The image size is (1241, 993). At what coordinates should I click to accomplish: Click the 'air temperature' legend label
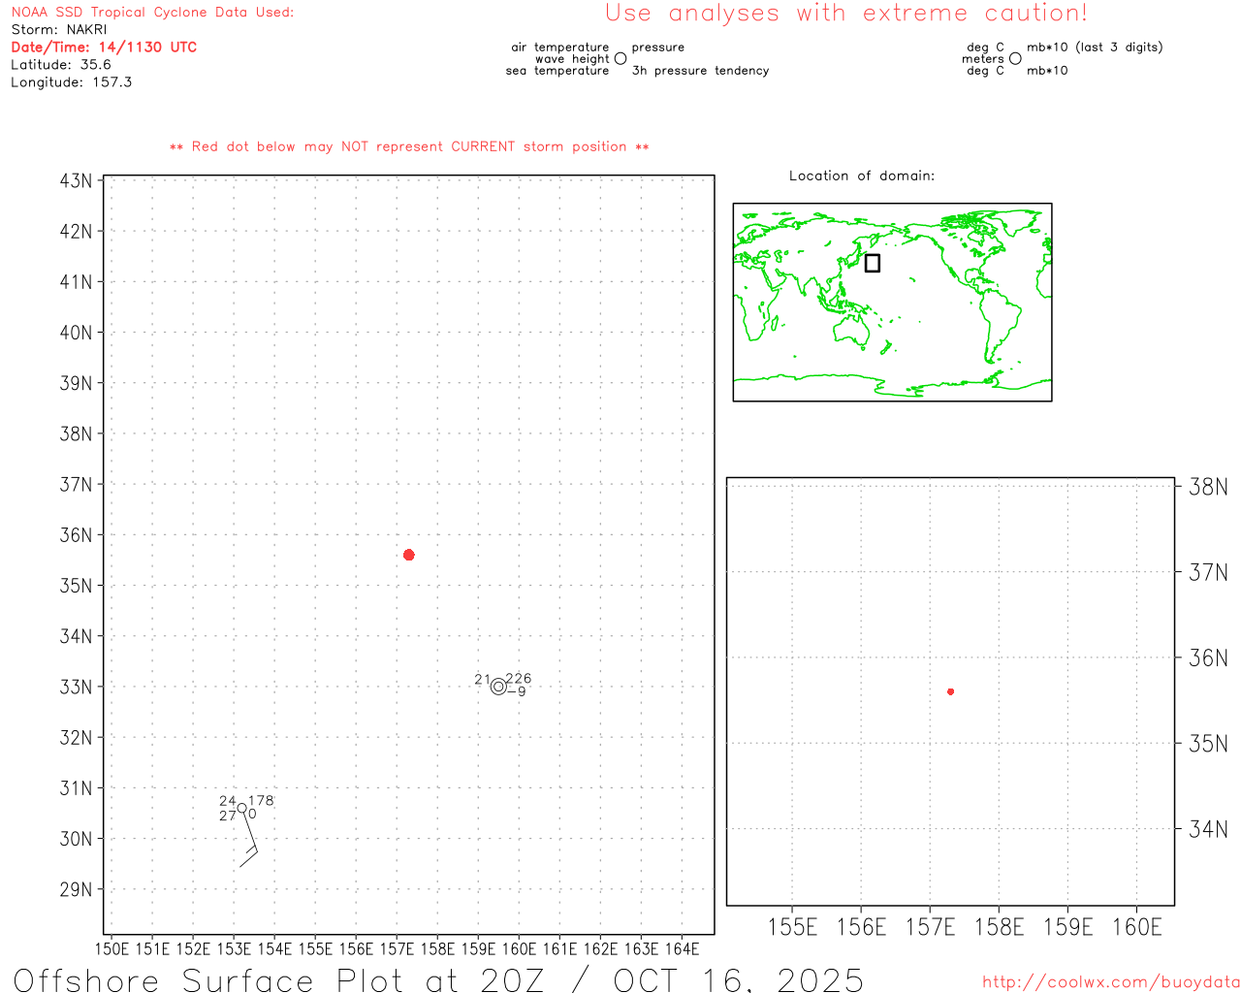coord(560,47)
